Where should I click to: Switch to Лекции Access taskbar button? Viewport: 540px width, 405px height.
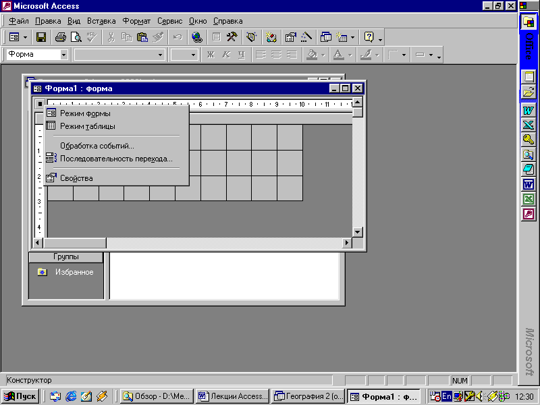pyautogui.click(x=232, y=396)
